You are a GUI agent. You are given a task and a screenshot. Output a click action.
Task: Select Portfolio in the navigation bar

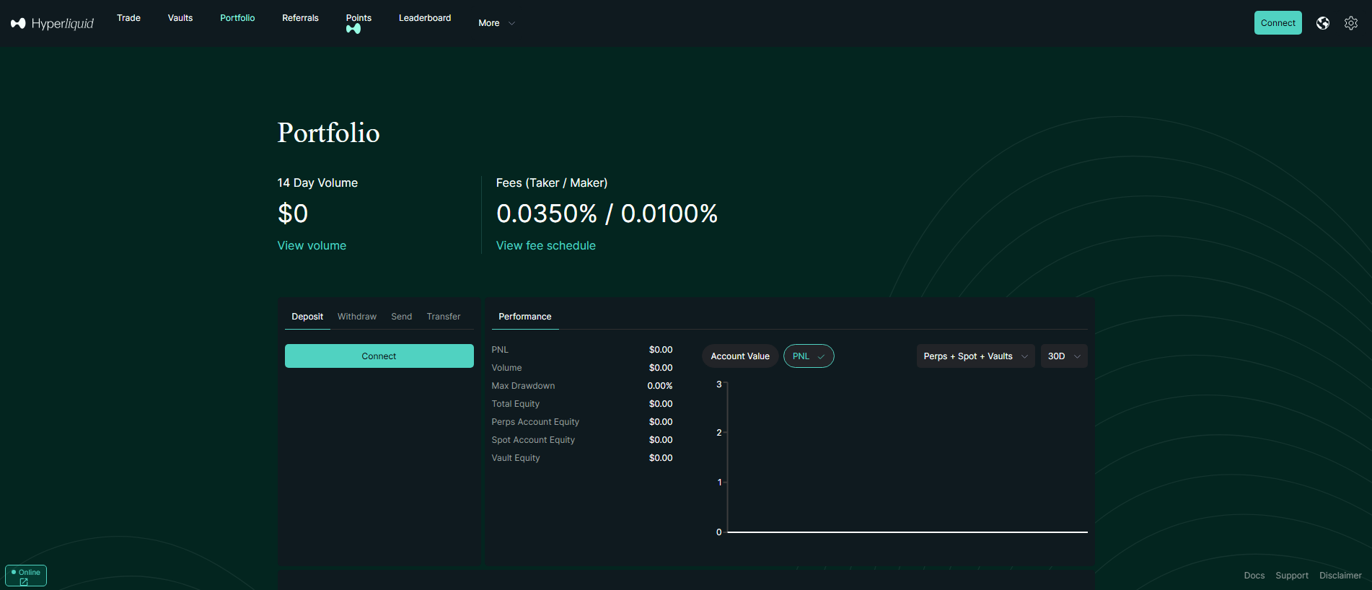click(x=237, y=18)
